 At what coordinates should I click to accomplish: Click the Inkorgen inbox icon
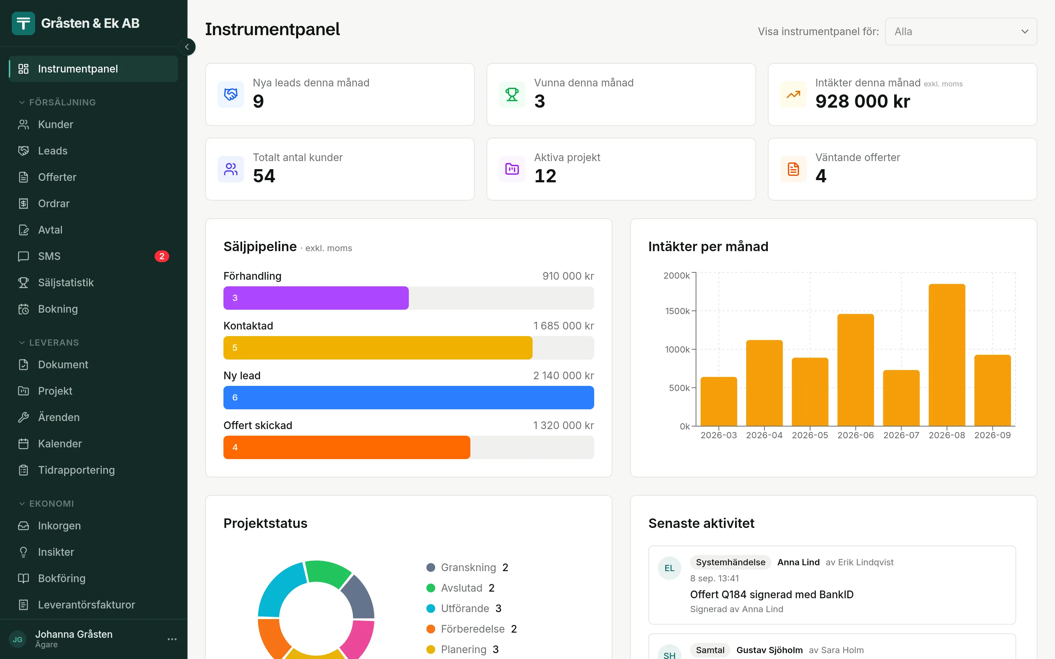click(x=23, y=526)
